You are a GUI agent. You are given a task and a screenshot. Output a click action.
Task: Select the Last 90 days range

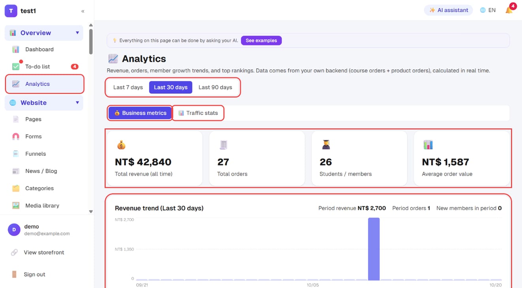click(x=215, y=87)
